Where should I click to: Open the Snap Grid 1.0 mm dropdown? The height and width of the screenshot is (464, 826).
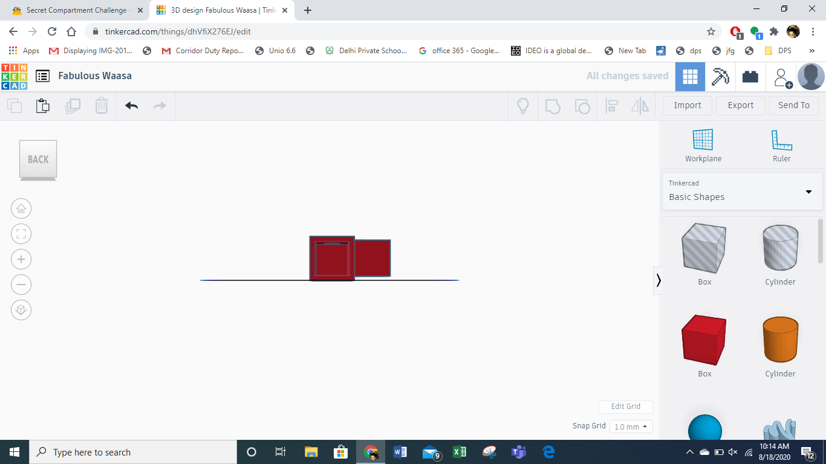pos(631,427)
